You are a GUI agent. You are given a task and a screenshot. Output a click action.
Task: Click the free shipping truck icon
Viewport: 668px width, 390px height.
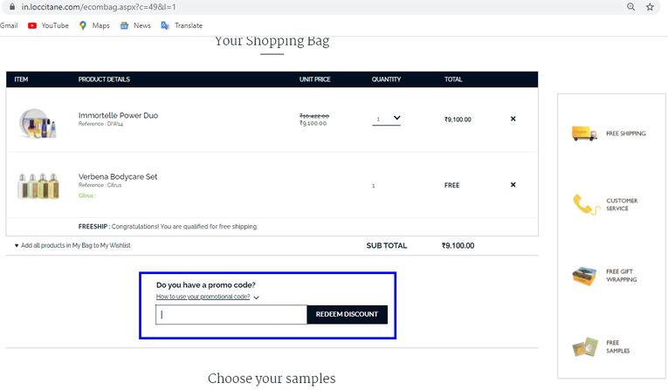pyautogui.click(x=583, y=133)
